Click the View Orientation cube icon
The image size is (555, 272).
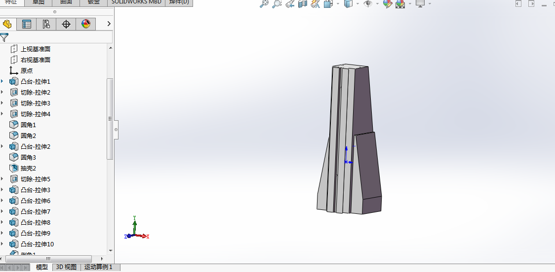pos(328,4)
